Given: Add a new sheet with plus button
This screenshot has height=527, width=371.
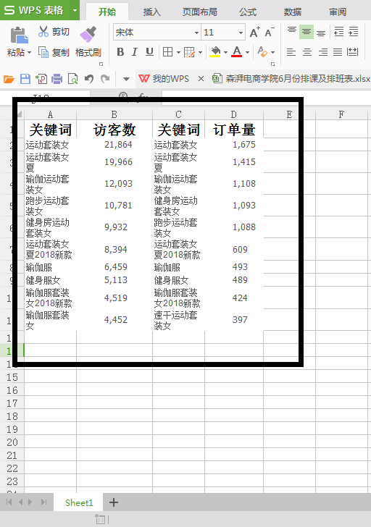Looking at the screenshot, I should (114, 502).
